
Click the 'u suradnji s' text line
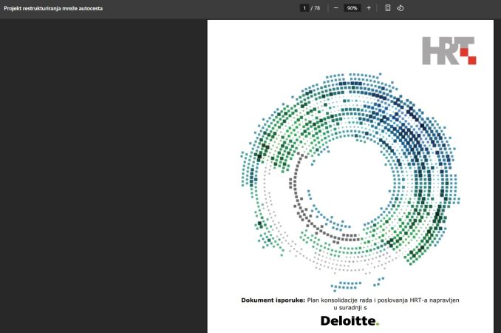[350, 308]
